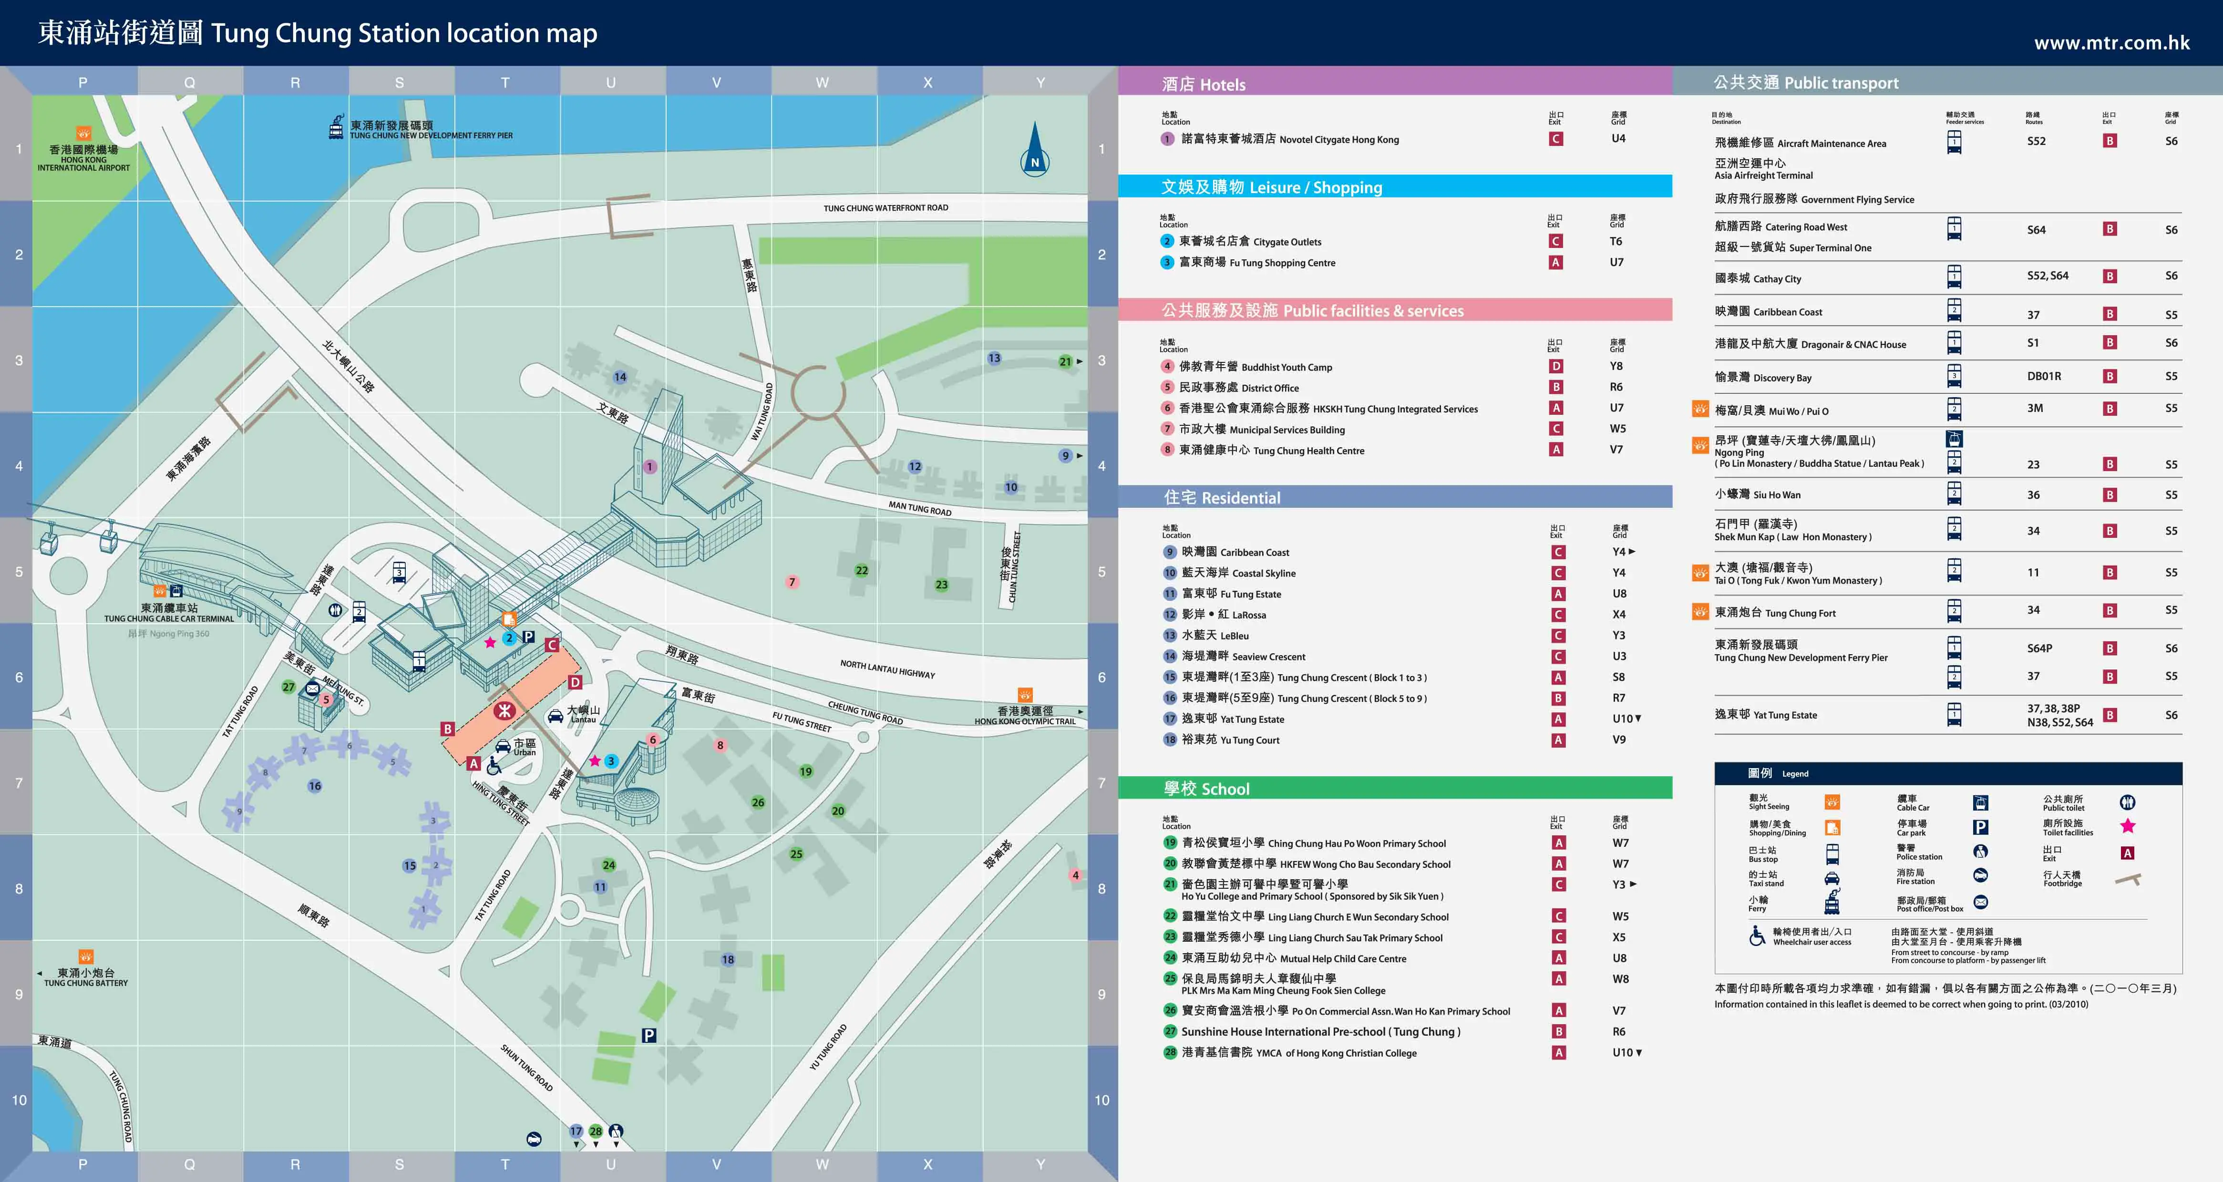Click the Wheelchair user access icon in legend
Image resolution: width=2223 pixels, height=1182 pixels.
coord(1757,936)
